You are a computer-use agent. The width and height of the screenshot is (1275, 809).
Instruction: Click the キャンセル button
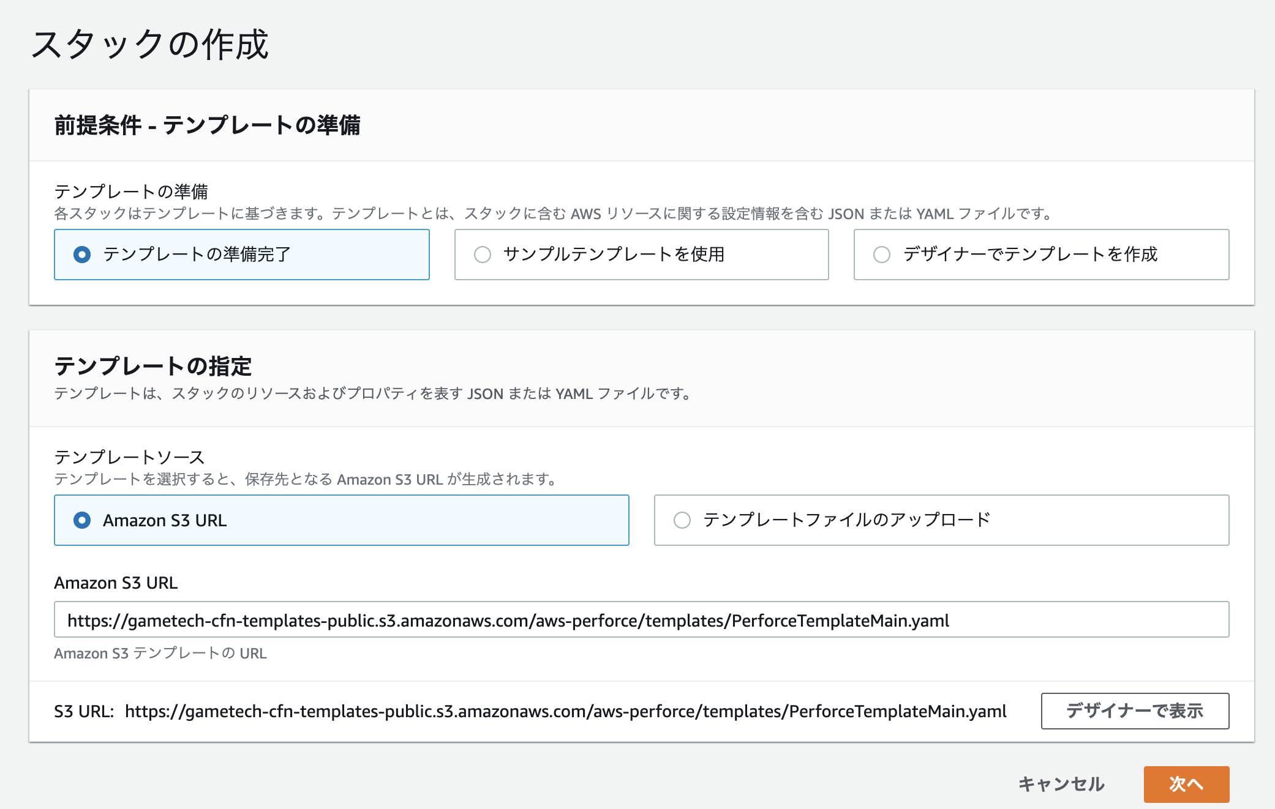tap(1061, 784)
